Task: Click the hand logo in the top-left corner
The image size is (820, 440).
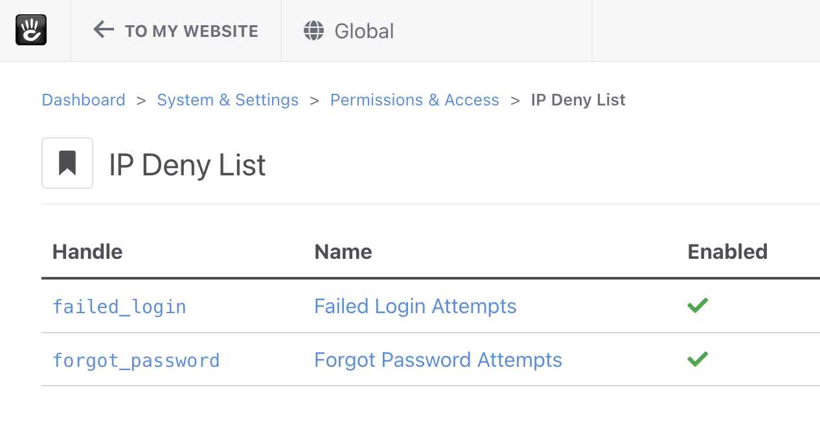Action: coord(31,29)
